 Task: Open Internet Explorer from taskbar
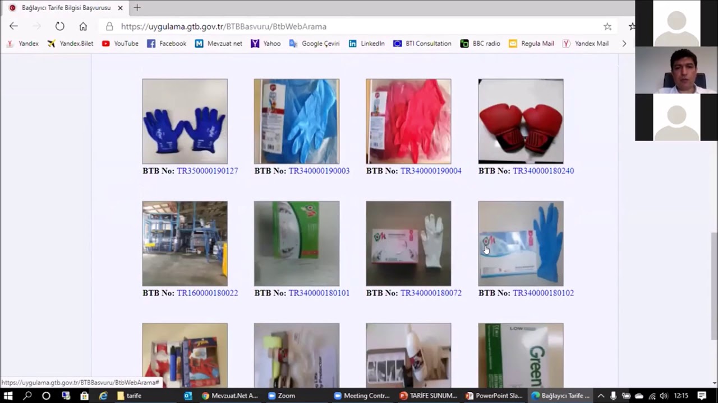(x=103, y=396)
